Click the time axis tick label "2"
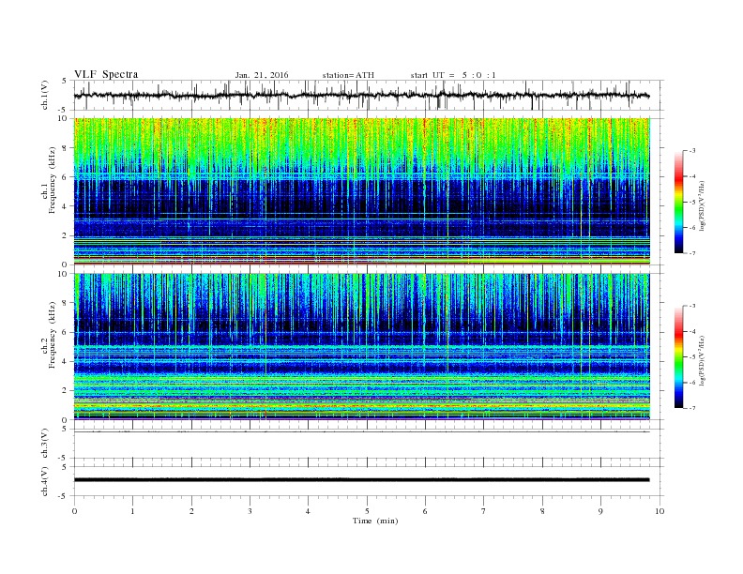The width and height of the screenshot is (743, 574). pyautogui.click(x=191, y=511)
